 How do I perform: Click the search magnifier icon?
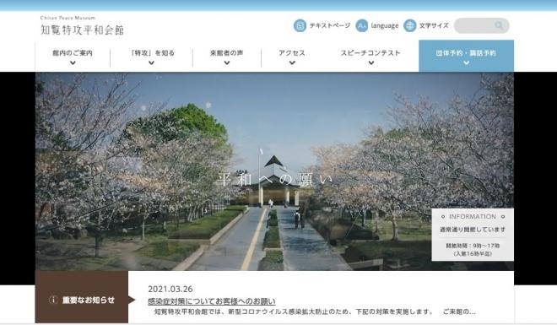click(x=499, y=25)
